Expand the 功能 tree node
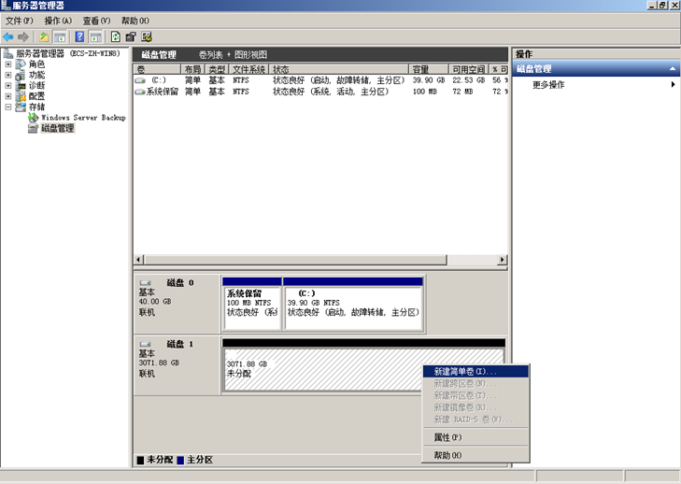This screenshot has height=484, width=681. 8,75
